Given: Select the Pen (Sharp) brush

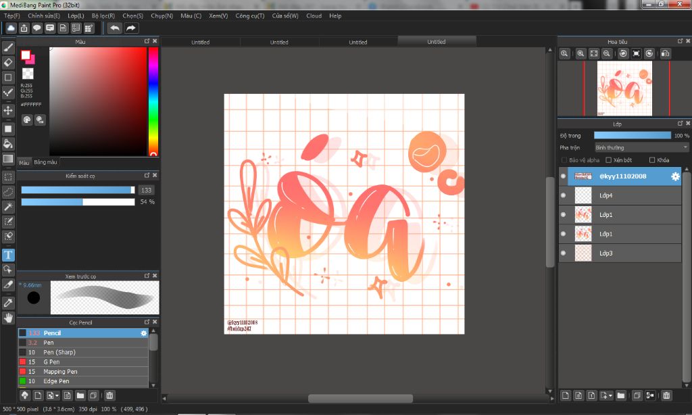Looking at the screenshot, I should [x=83, y=352].
